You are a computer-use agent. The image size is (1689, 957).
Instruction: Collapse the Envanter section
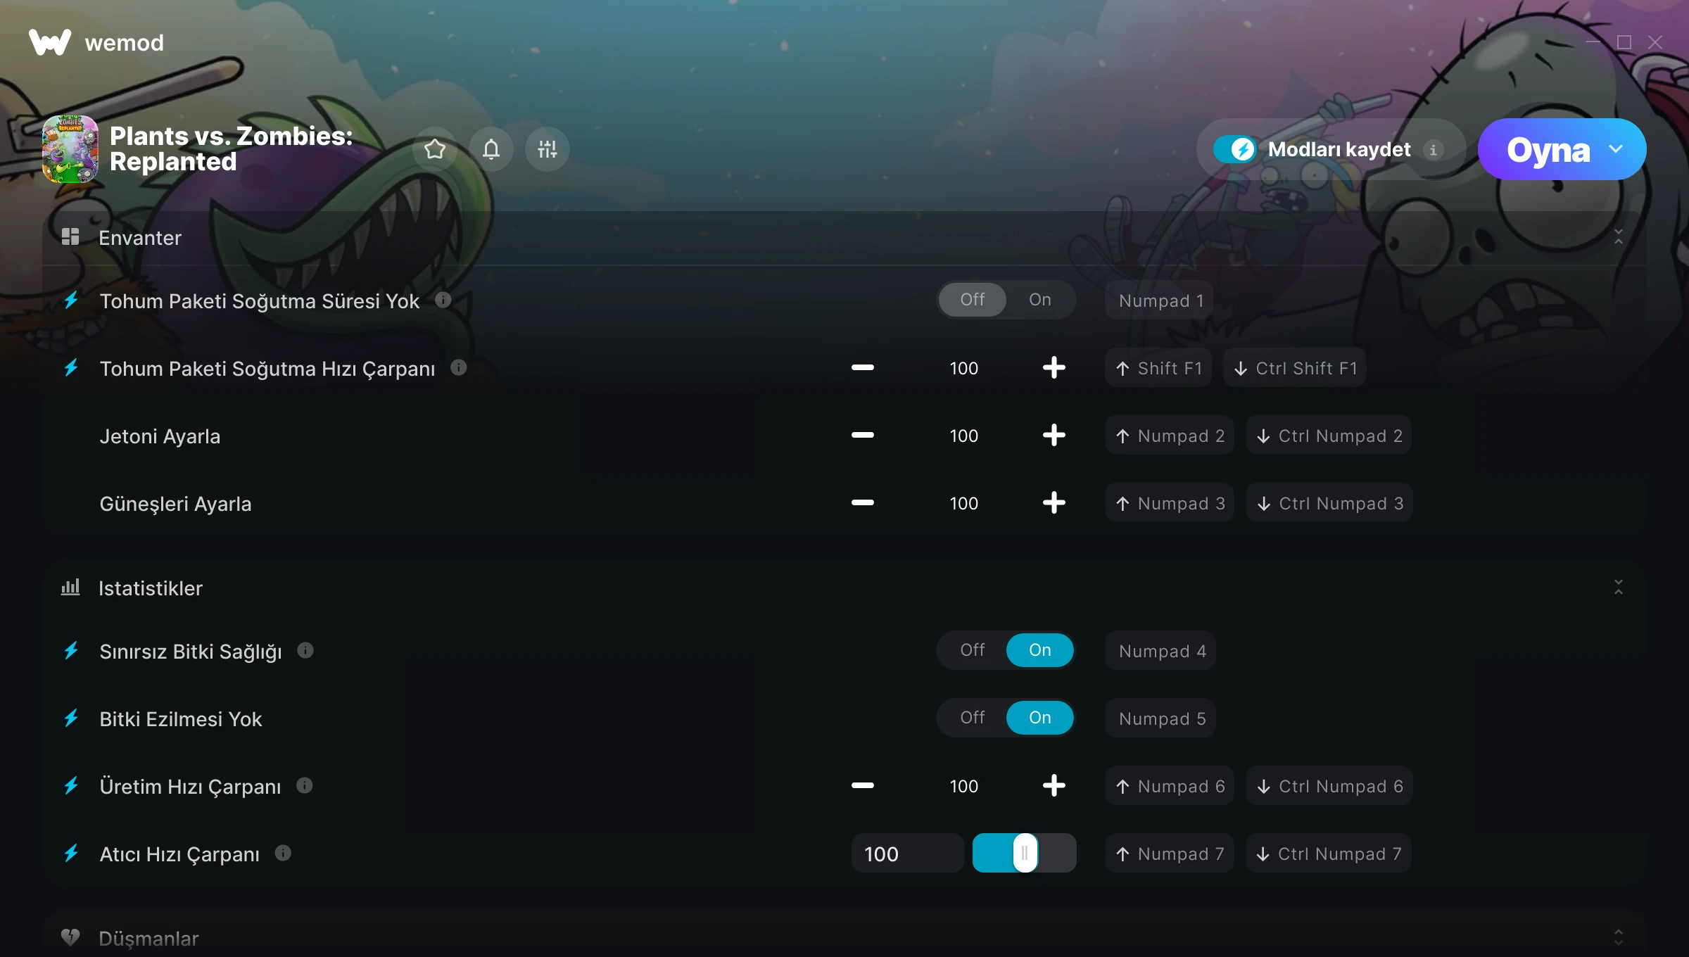pos(1619,237)
